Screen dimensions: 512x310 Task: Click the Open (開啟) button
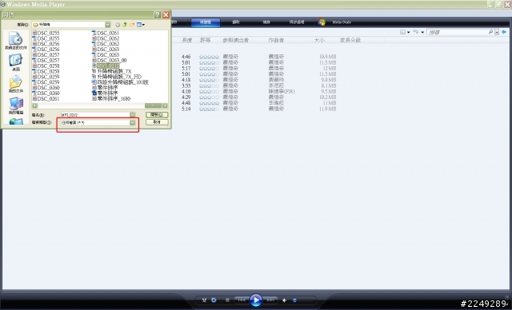pyautogui.click(x=157, y=115)
